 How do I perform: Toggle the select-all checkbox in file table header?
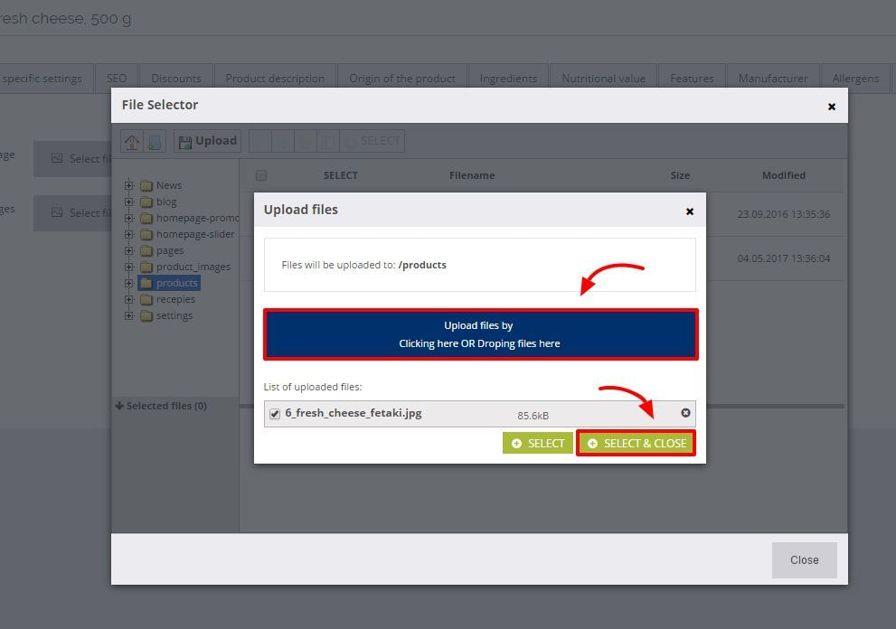point(261,175)
